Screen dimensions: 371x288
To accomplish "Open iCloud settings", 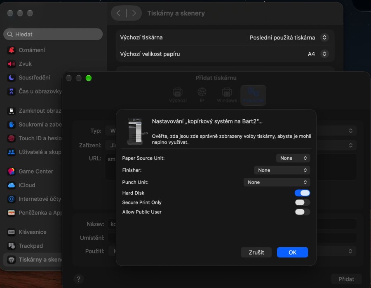I will (21, 185).
